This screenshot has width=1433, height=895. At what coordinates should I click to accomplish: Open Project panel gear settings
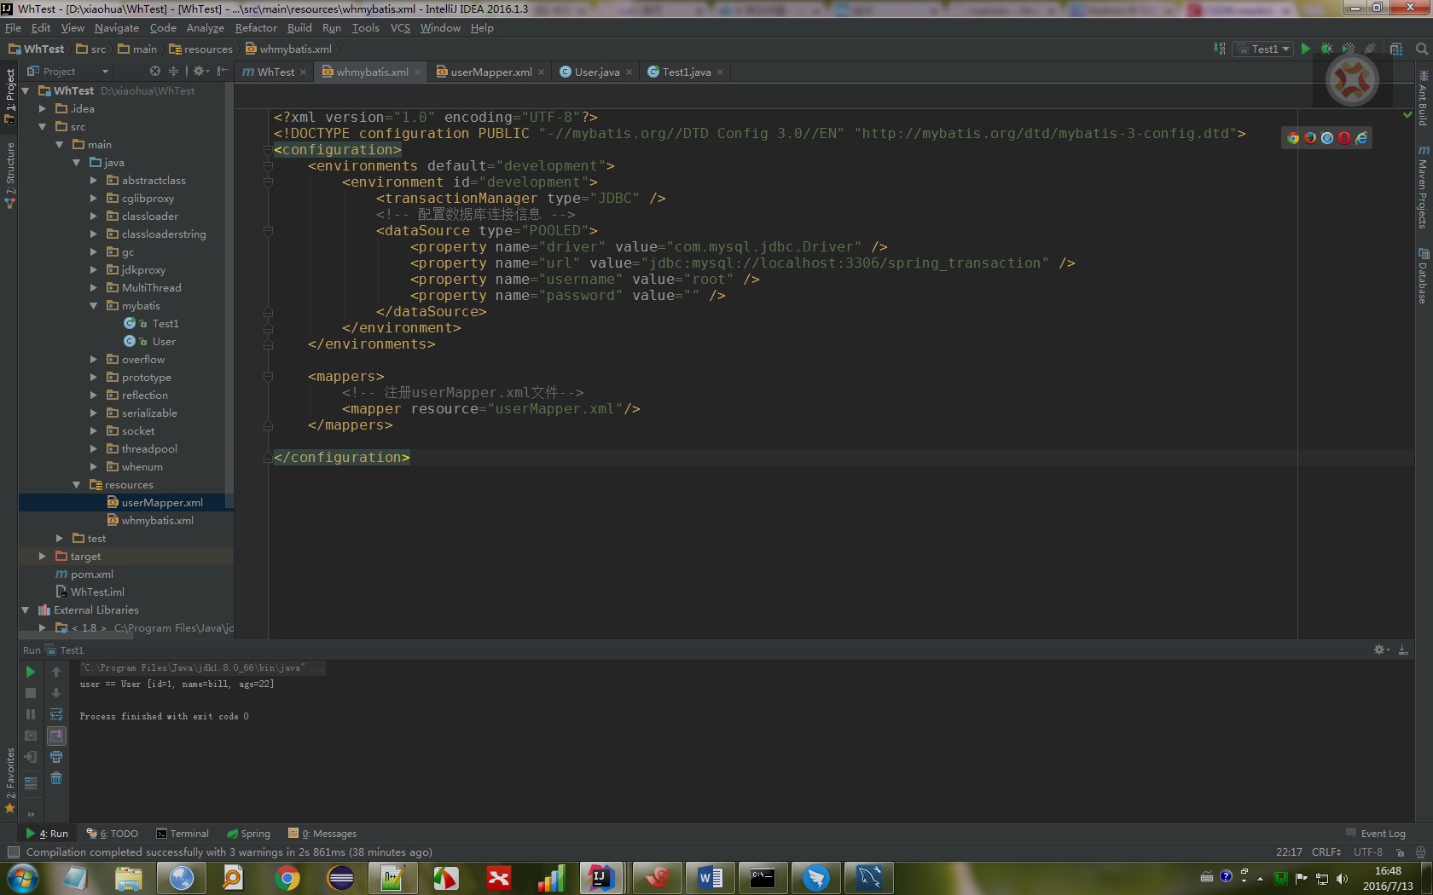click(x=200, y=71)
